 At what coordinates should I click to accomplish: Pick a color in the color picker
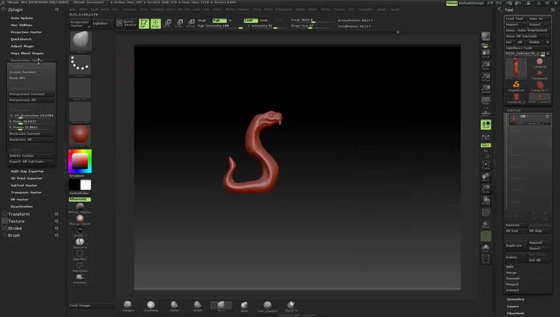80,161
